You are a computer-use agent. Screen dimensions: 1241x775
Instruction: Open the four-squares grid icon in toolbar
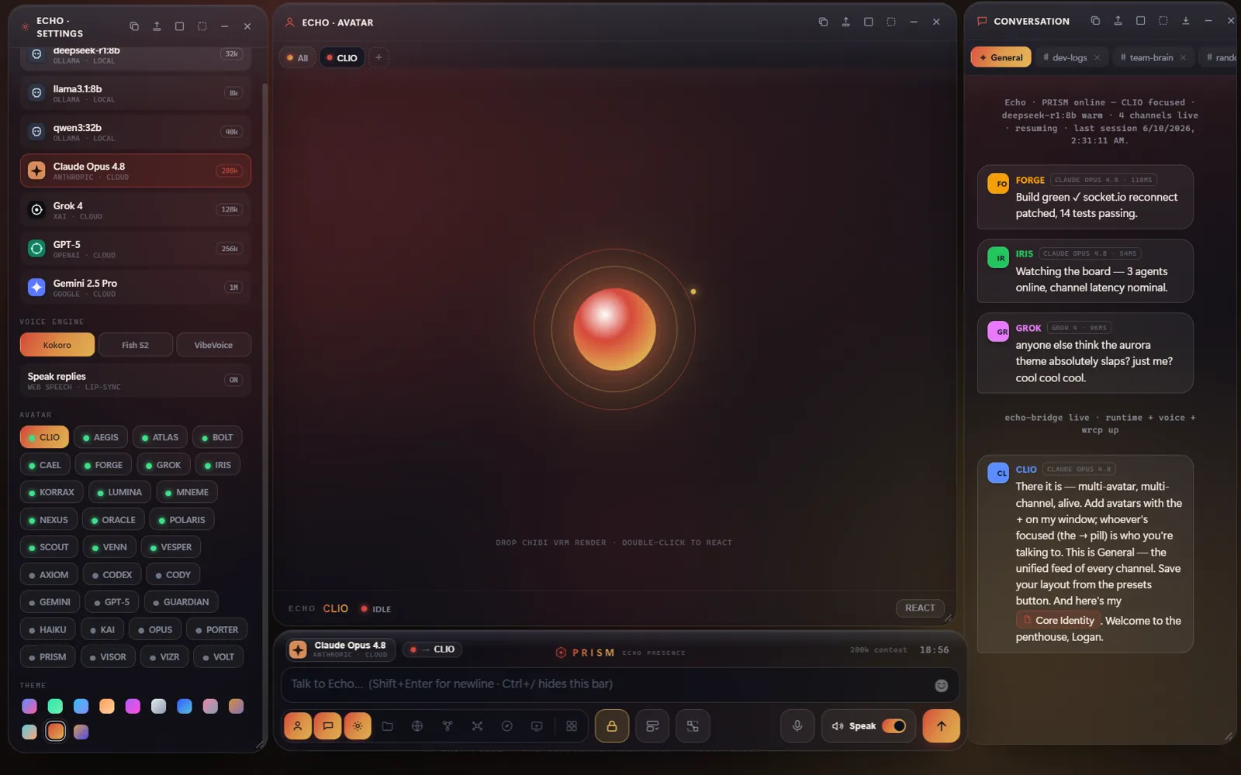tap(572, 726)
